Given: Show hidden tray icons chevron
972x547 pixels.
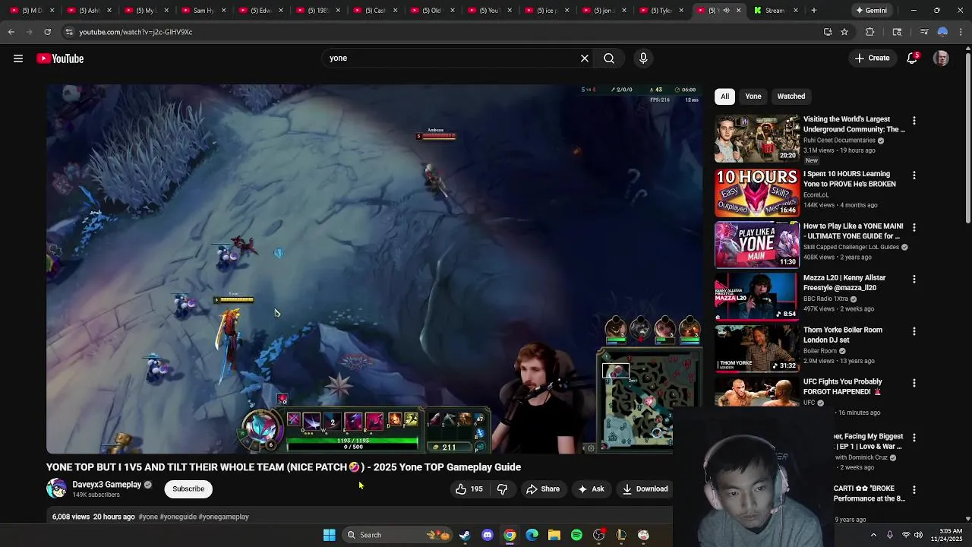Looking at the screenshot, I should pyautogui.click(x=873, y=535).
